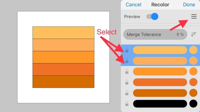Screen dimensions: 200x112
Task: Select the black color bar
Action: click(160, 103)
